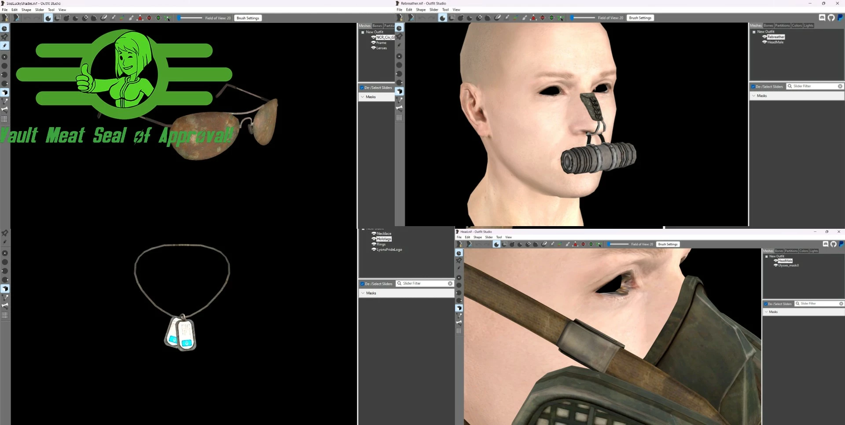
Task: Pick the red triangle brush in Head.nif toolbar
Action: (575, 244)
